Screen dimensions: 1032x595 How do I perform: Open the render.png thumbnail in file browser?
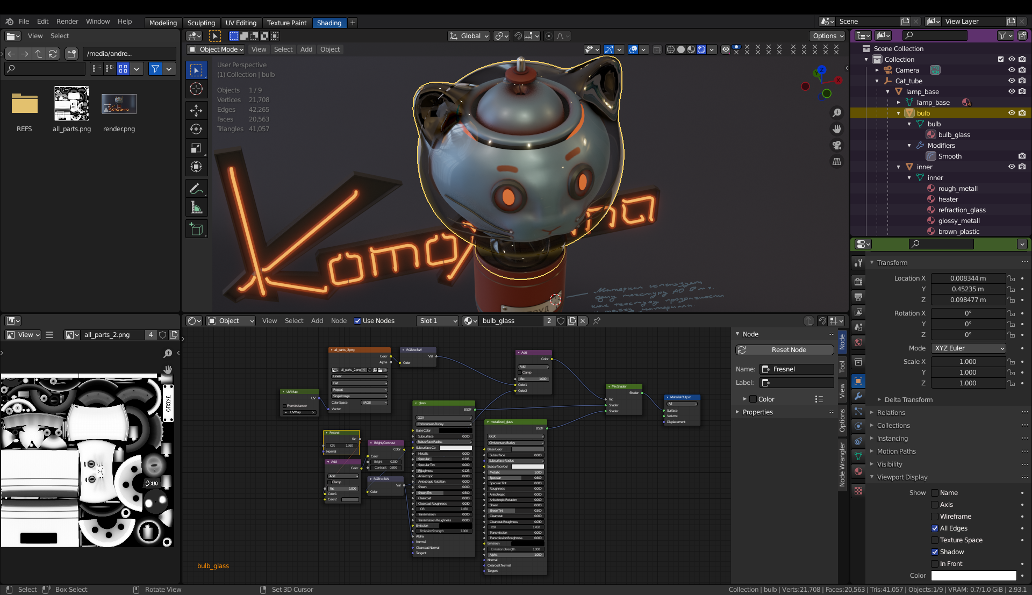coord(119,104)
